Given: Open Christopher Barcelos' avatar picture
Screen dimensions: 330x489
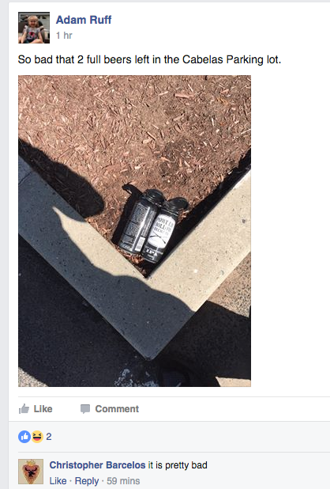Looking at the screenshot, I should coord(31,472).
